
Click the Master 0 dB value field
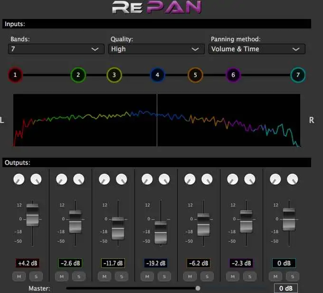[286, 288]
